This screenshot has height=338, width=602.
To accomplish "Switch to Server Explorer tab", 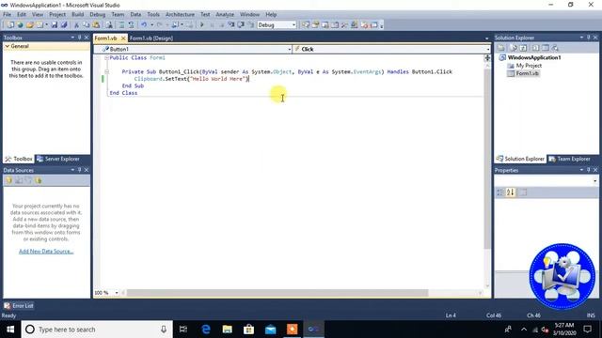I will click(58, 159).
